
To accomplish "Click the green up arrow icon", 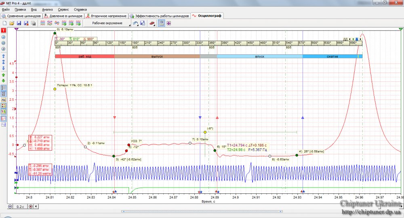I will click(4, 75).
